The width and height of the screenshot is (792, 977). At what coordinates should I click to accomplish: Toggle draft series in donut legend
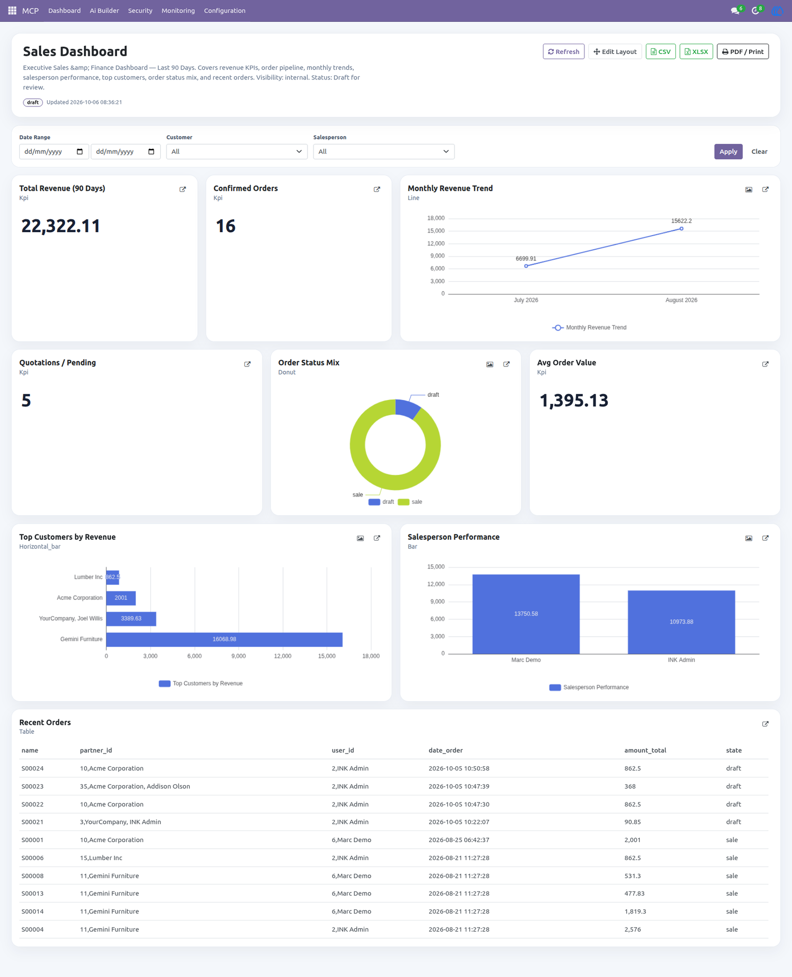pyautogui.click(x=381, y=502)
